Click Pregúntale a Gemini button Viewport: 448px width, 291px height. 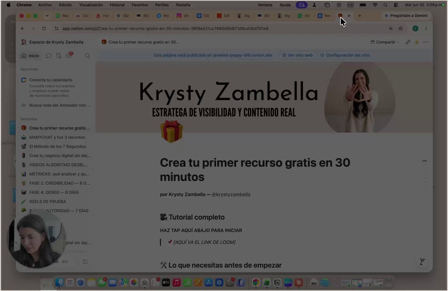[406, 15]
